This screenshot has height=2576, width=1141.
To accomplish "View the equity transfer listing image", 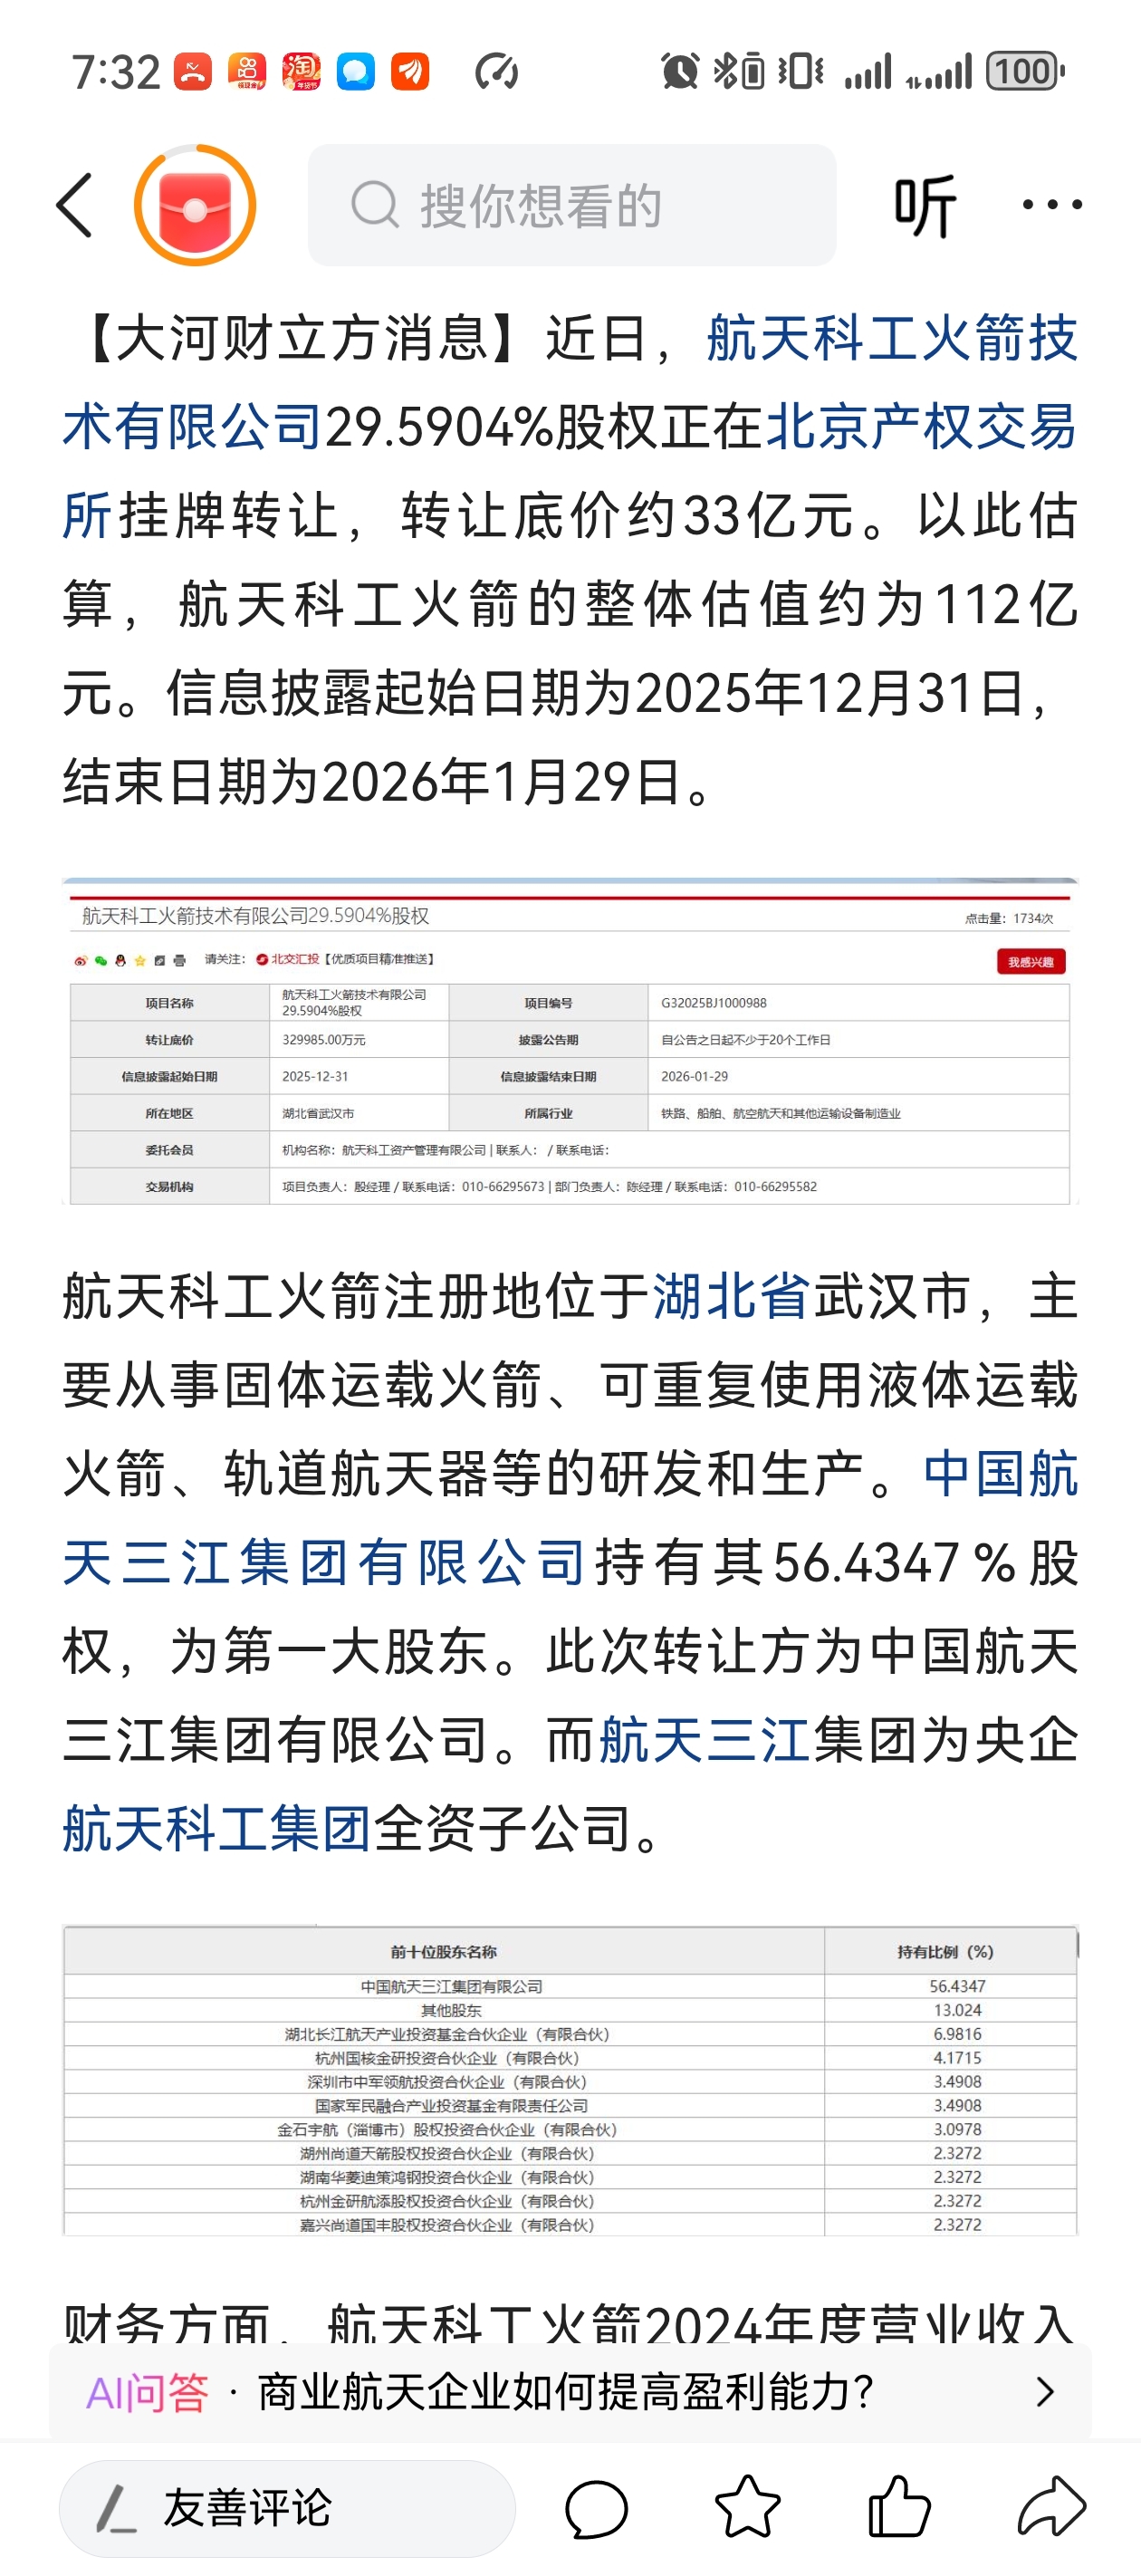I will (570, 1041).
